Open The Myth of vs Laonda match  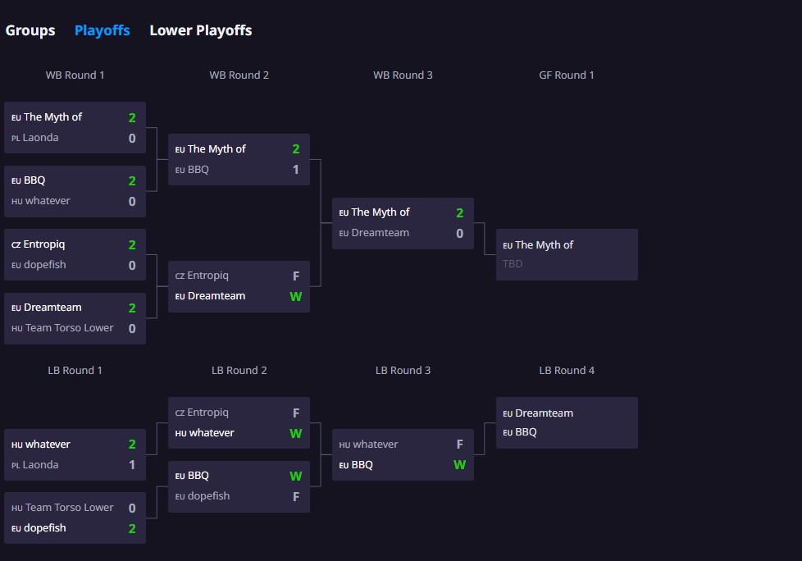(75, 127)
